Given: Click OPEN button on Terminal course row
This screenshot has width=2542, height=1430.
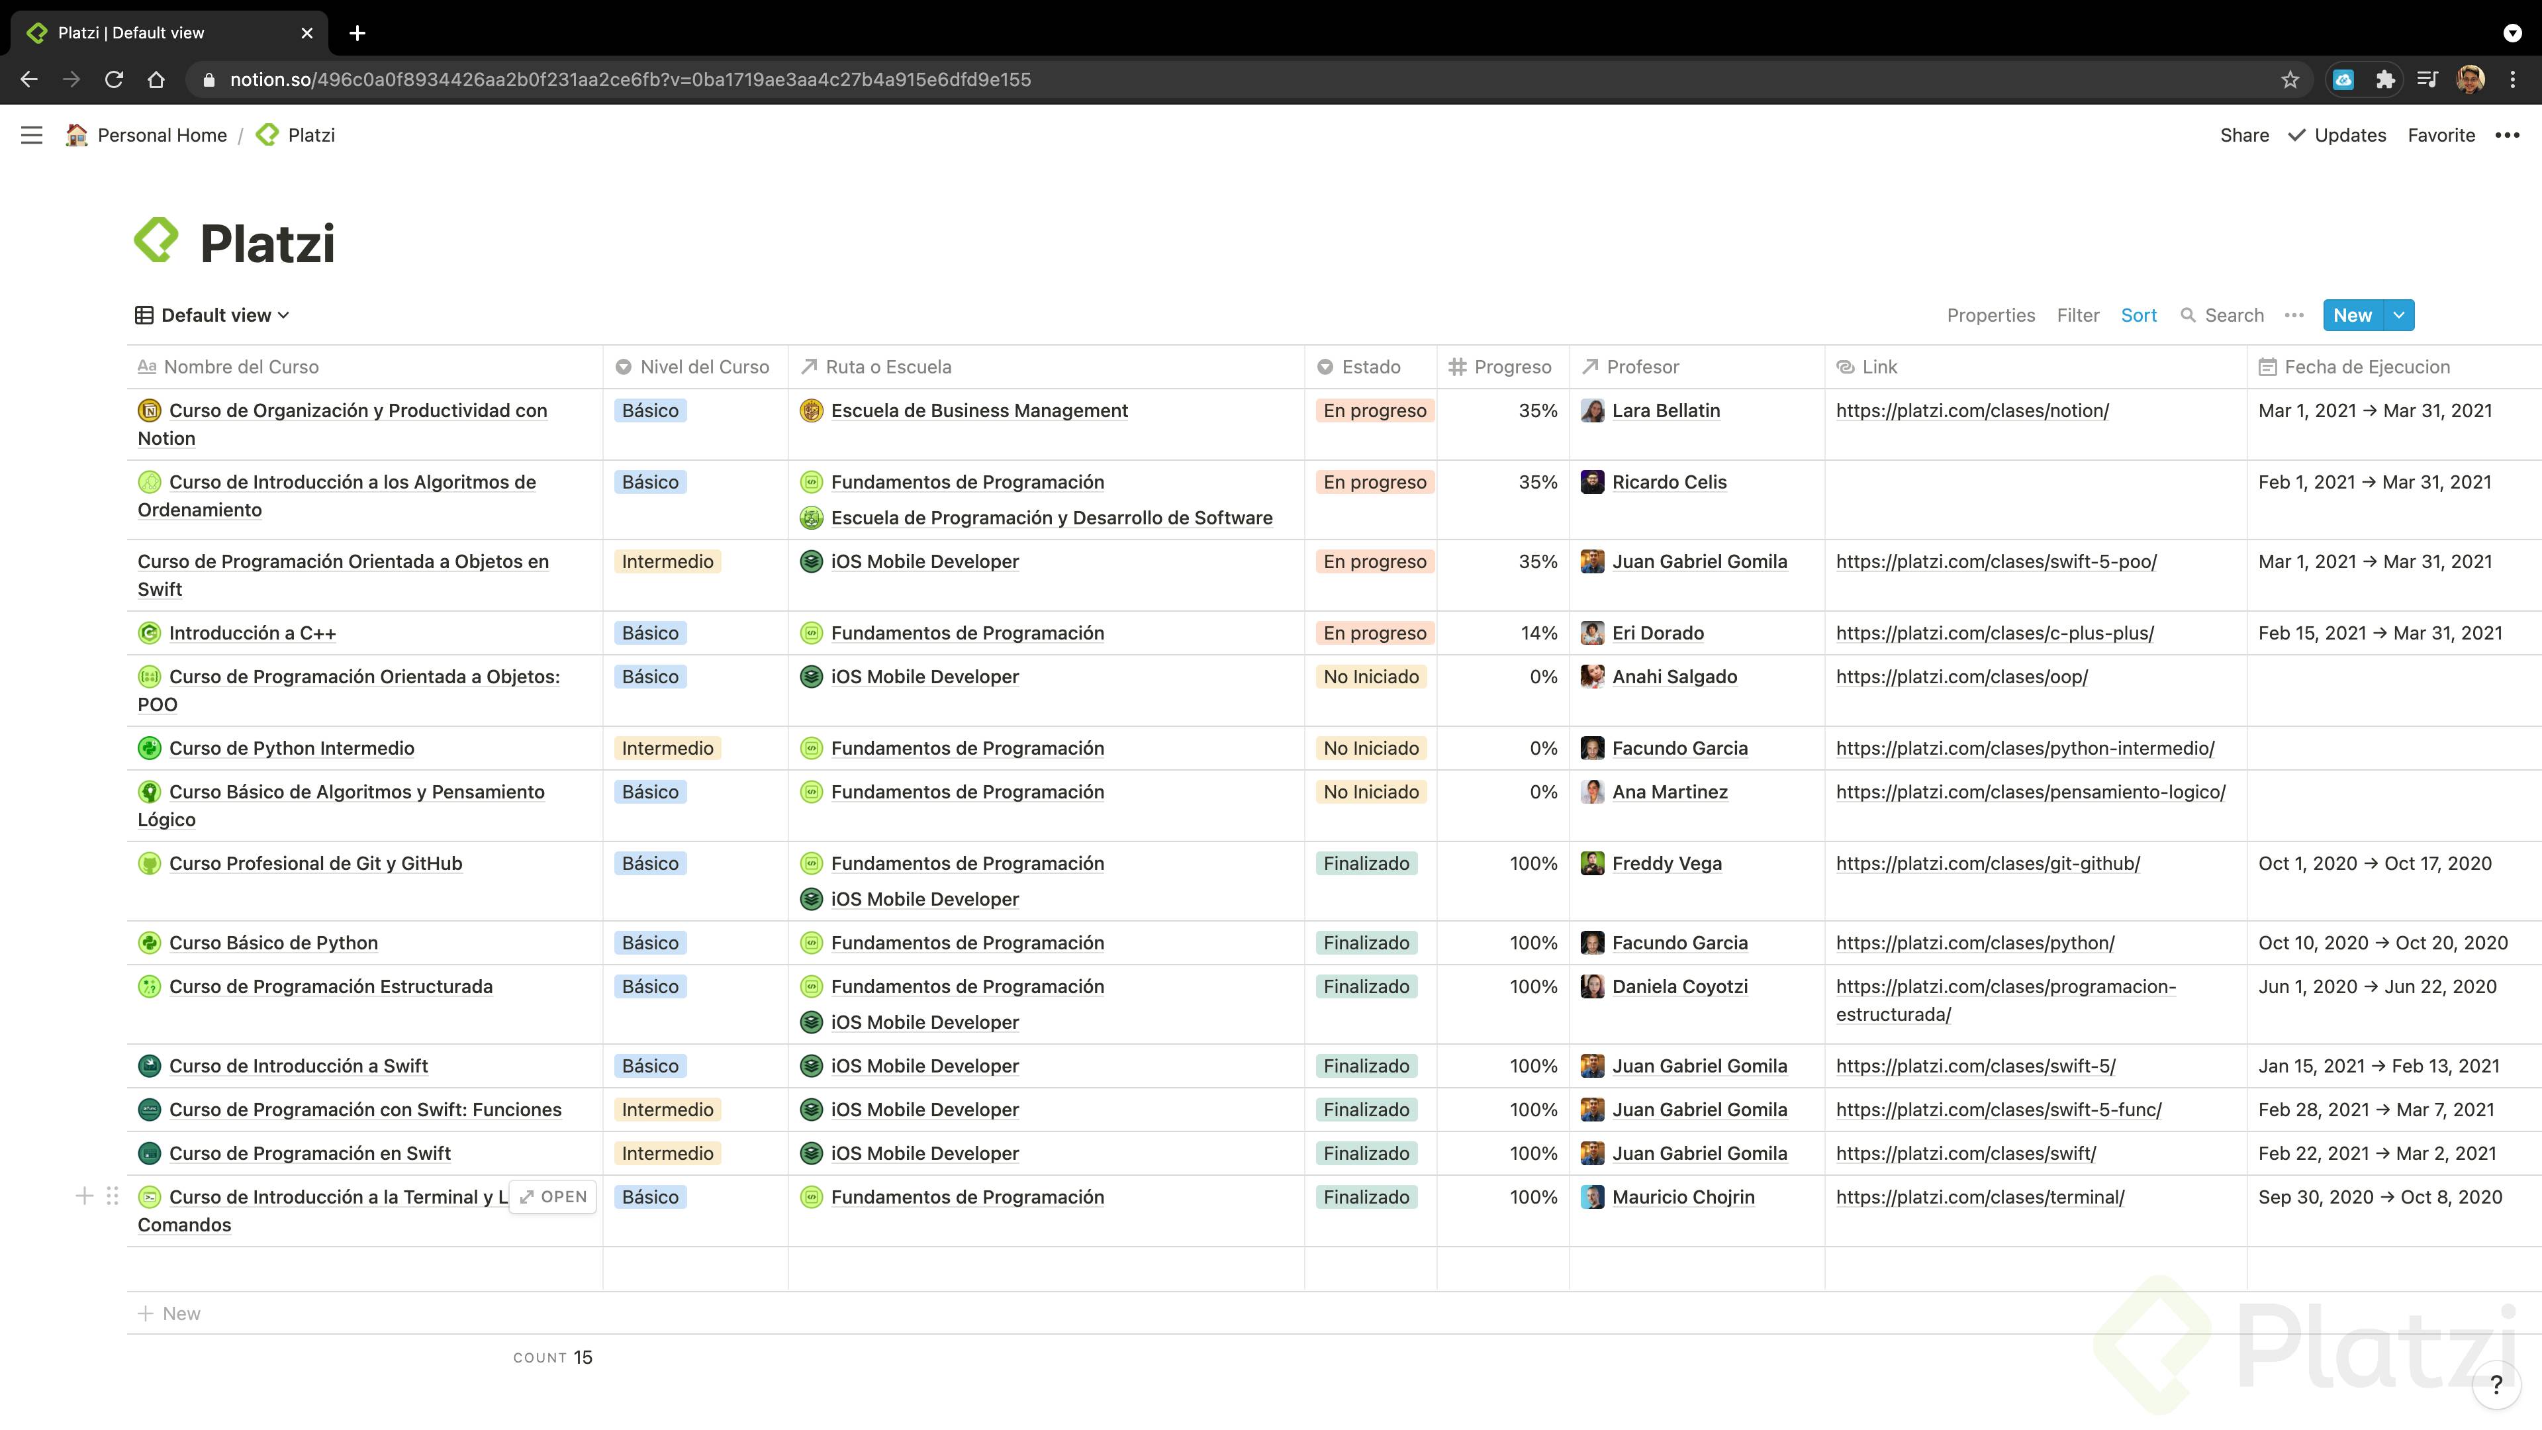Looking at the screenshot, I should coord(553,1196).
